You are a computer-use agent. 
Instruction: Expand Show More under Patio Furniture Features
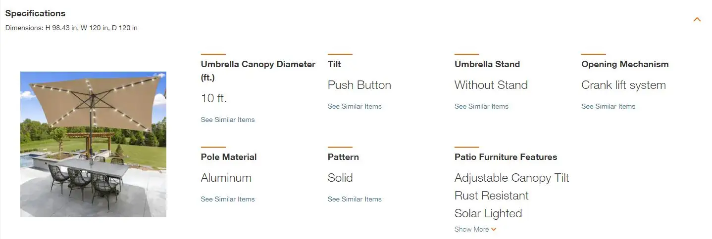click(x=475, y=229)
